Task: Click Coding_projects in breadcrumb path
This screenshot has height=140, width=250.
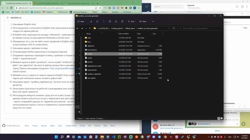Action: point(117,28)
